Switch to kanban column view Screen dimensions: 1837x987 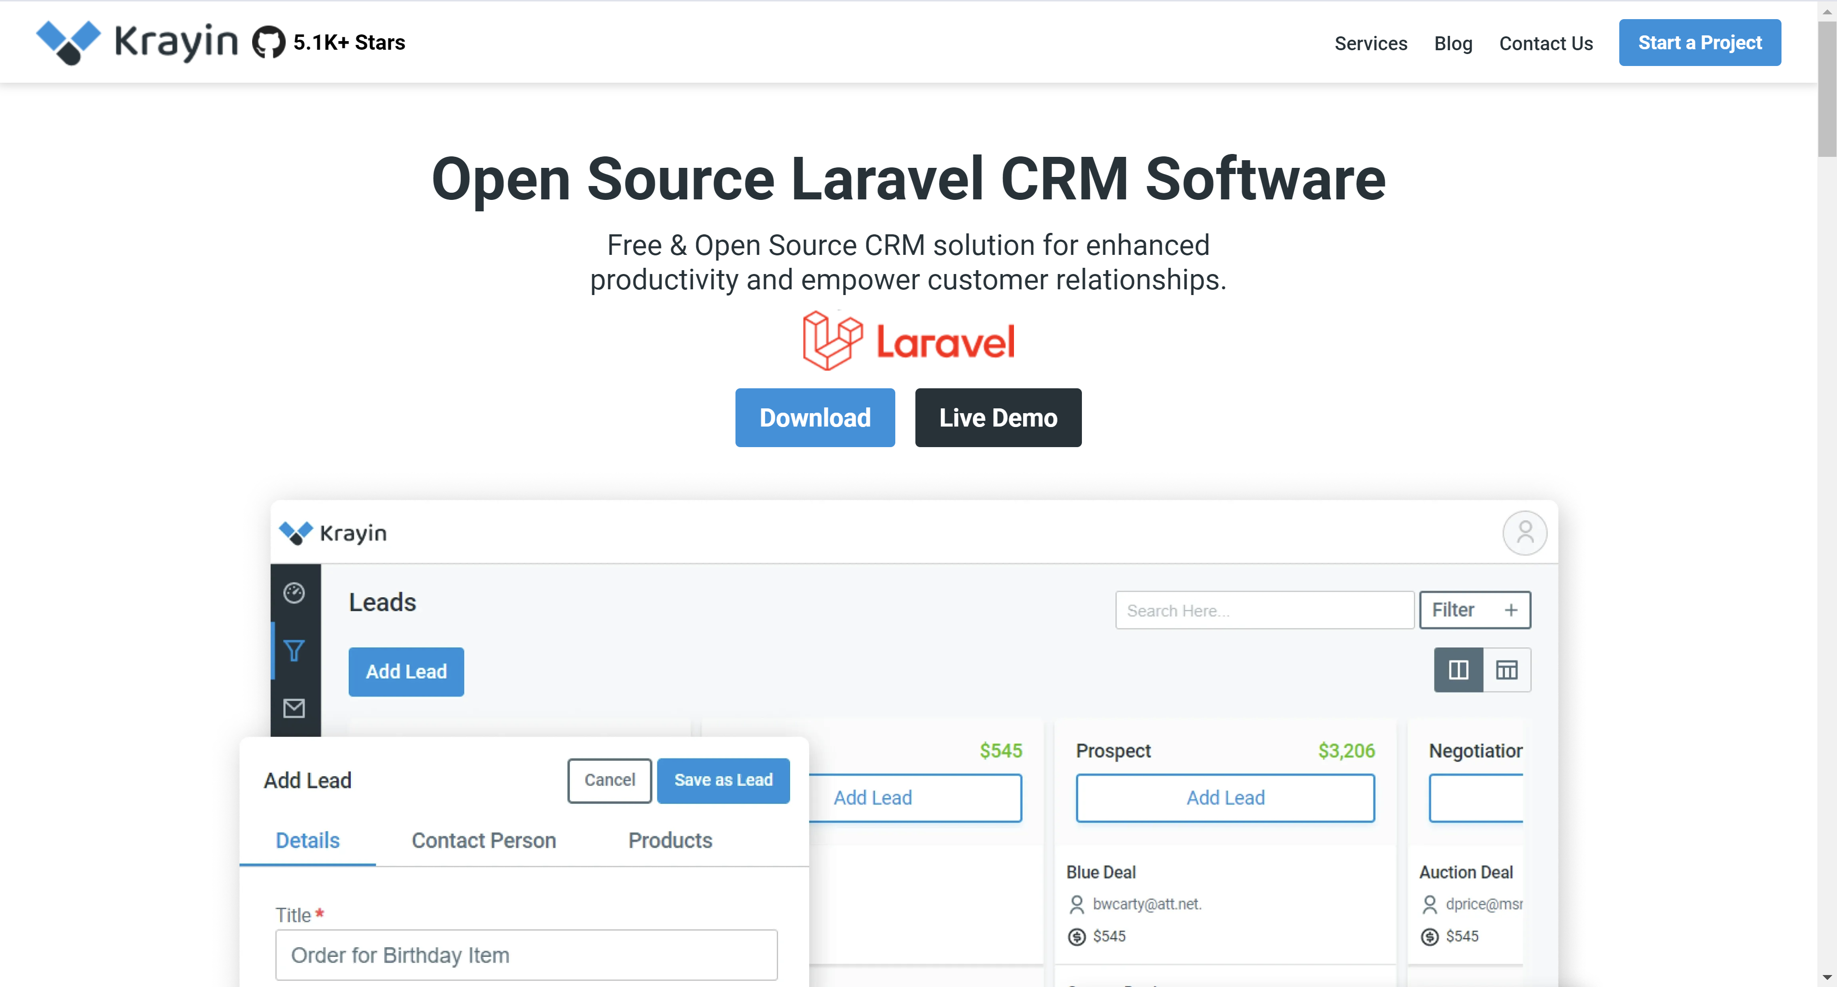1458,670
